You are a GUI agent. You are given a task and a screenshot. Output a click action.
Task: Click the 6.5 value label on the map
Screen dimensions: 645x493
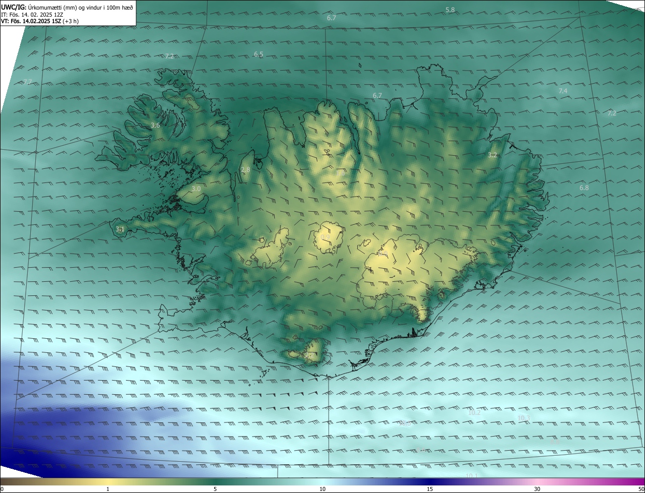(259, 54)
